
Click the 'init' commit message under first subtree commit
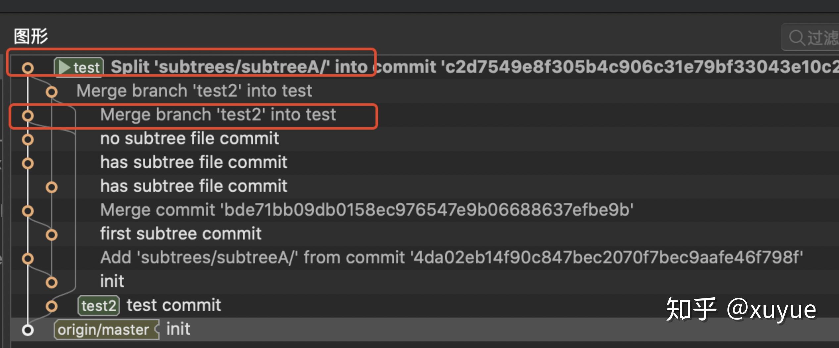coord(112,281)
